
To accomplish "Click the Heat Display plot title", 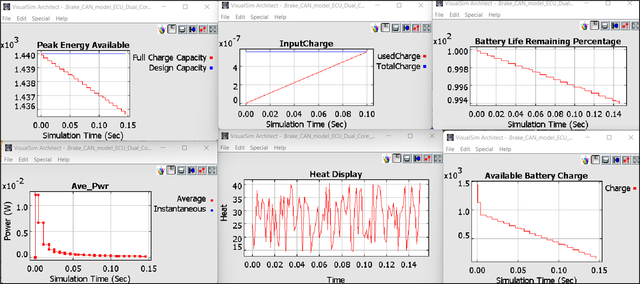I will (336, 174).
